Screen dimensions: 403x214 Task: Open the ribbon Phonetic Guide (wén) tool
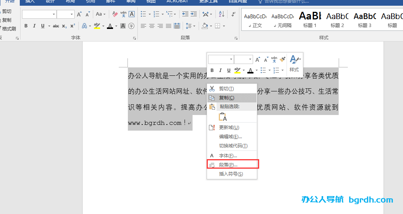[x=123, y=14]
